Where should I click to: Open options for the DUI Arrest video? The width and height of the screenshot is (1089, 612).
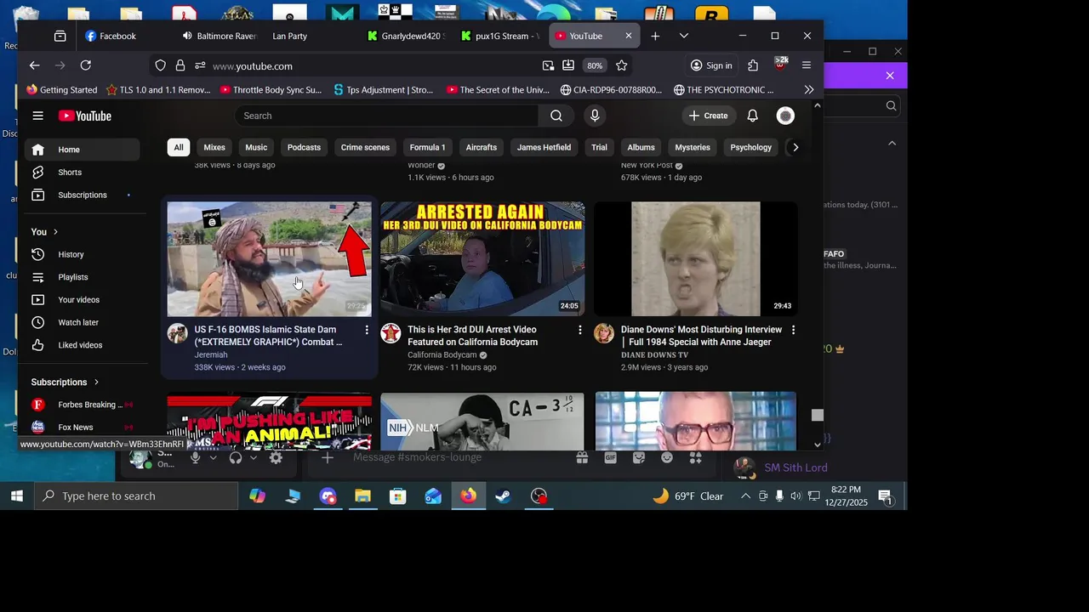(580, 330)
